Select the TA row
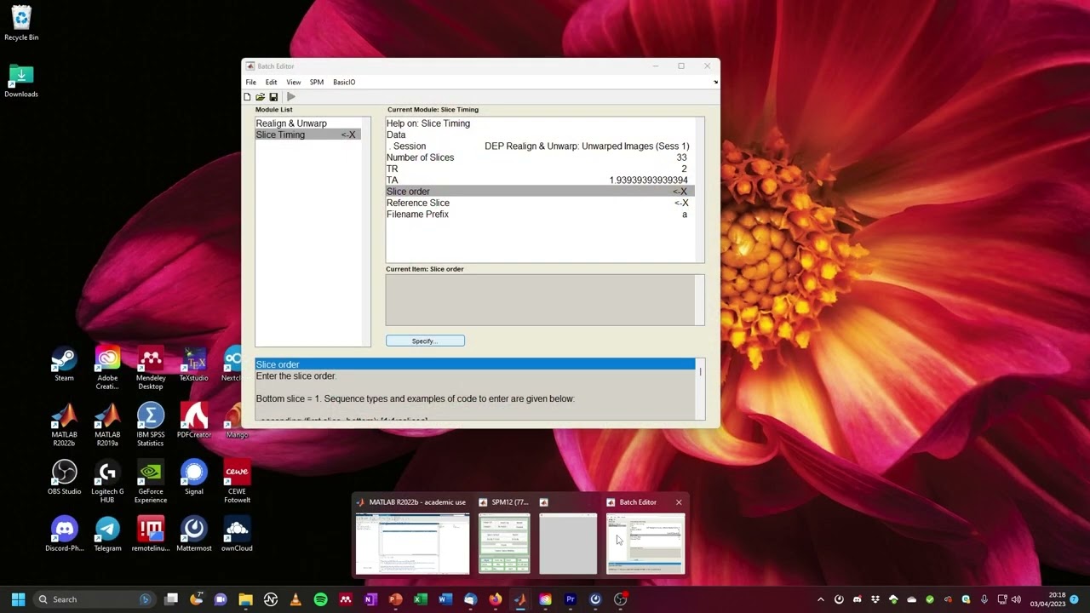The width and height of the screenshot is (1090, 613). [x=539, y=180]
